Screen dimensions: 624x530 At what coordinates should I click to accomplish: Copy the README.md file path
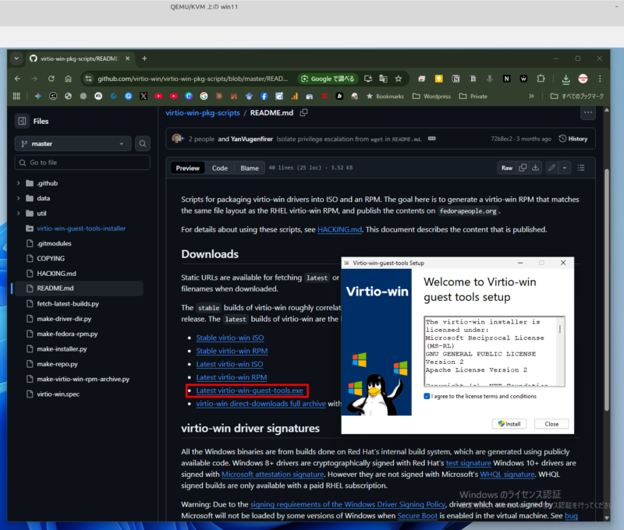click(304, 113)
